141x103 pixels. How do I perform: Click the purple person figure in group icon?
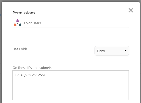[18, 21]
